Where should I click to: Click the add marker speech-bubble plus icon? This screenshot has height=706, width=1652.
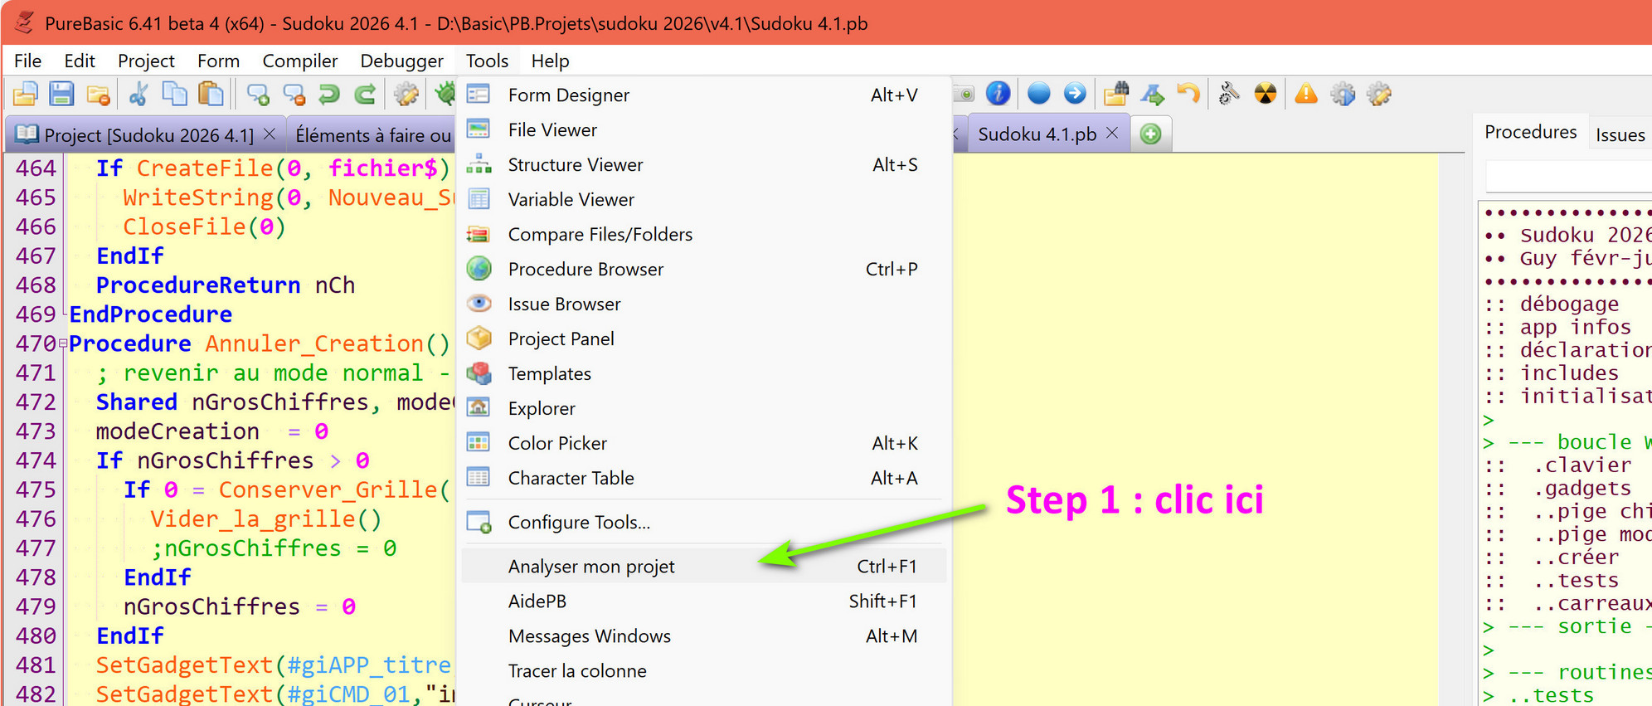258,95
